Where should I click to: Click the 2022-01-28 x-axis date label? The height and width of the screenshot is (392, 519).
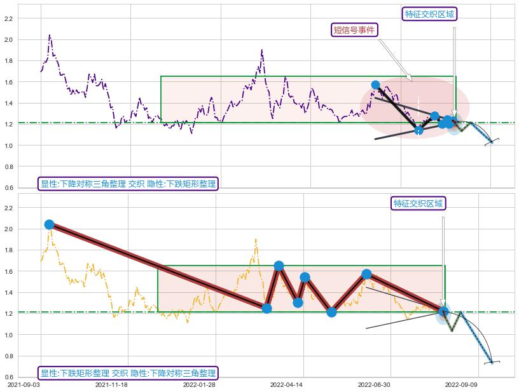[198, 384]
